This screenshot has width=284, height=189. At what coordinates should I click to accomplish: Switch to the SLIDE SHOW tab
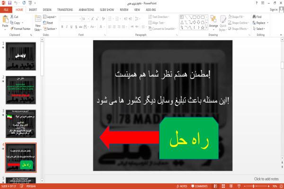pyautogui.click(x=107, y=10)
